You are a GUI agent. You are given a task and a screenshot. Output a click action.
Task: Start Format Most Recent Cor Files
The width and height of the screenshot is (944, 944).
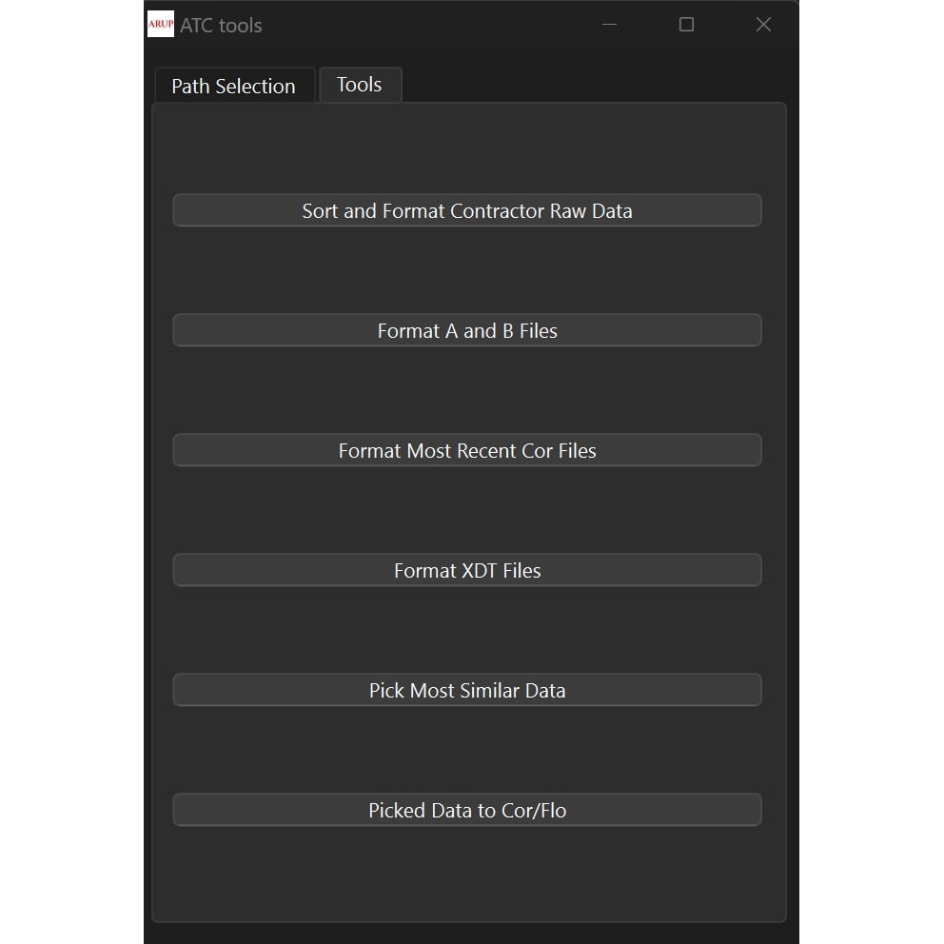coord(466,450)
